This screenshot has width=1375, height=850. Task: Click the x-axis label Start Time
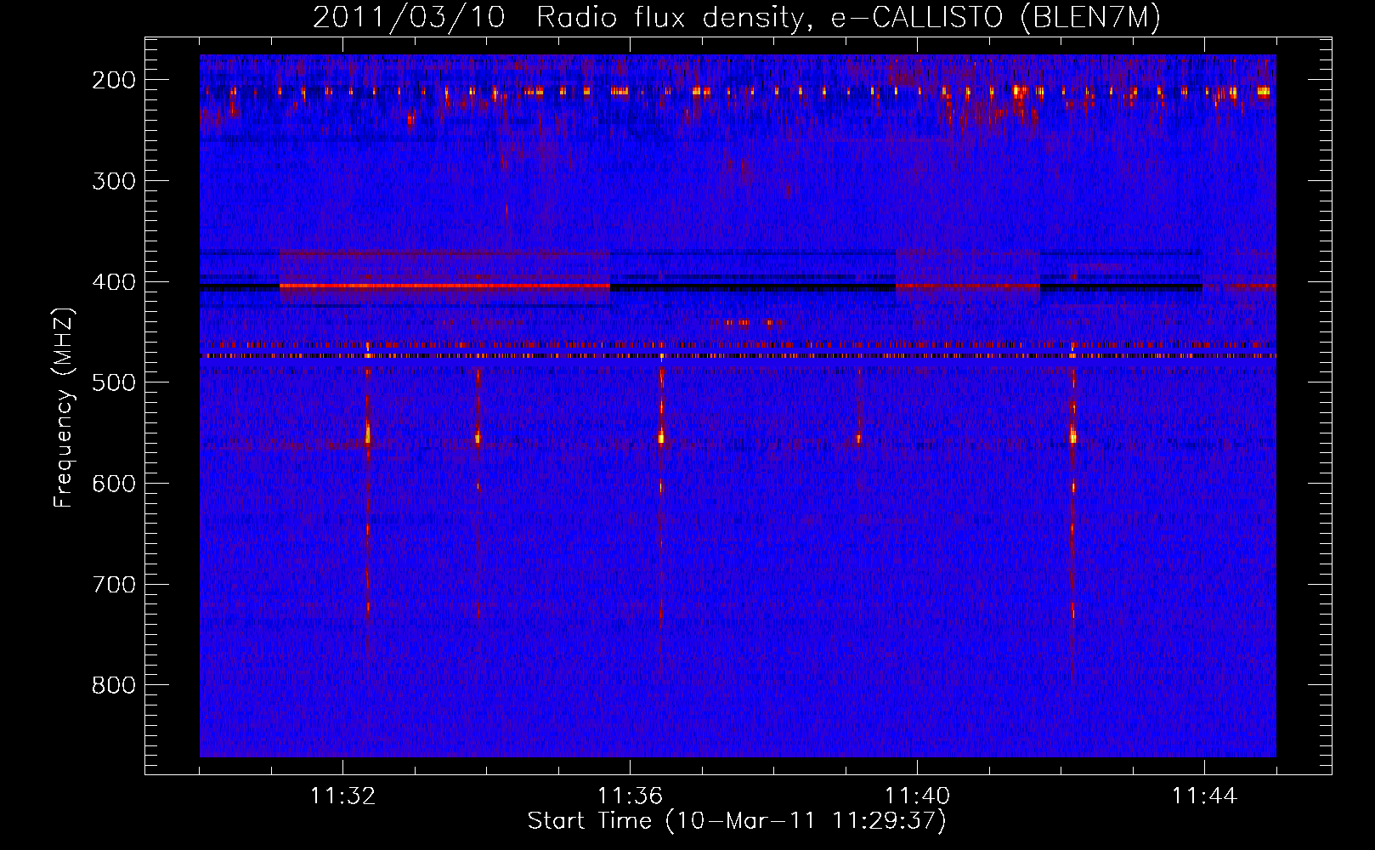tap(589, 821)
